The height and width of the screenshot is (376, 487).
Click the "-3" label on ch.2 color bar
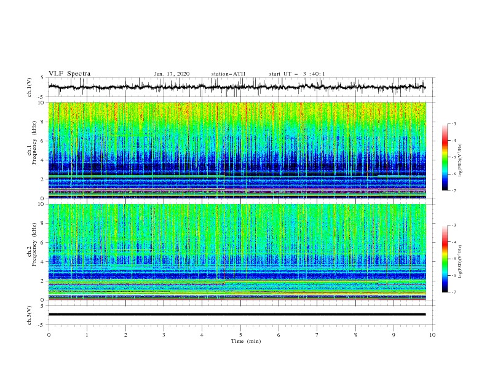pos(454,225)
